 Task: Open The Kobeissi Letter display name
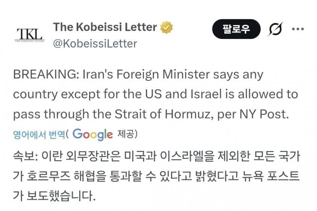pyautogui.click(x=105, y=27)
